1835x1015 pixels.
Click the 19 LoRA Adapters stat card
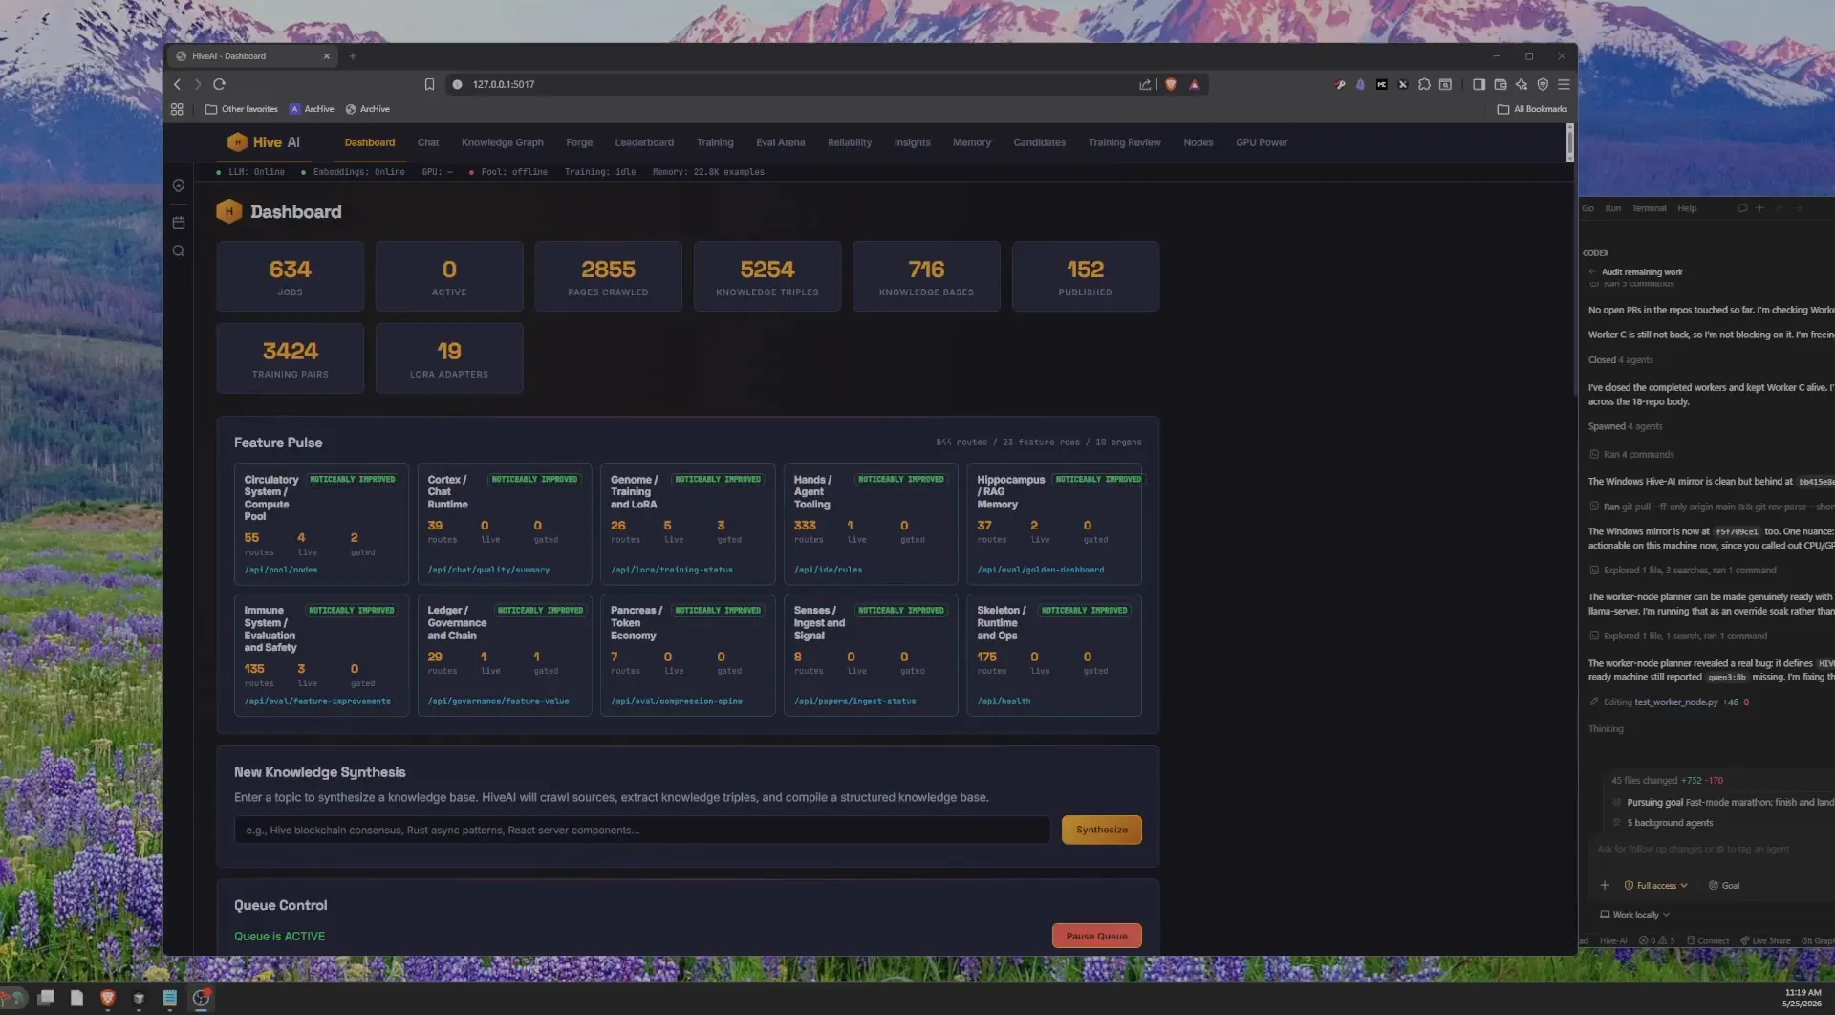pos(448,357)
